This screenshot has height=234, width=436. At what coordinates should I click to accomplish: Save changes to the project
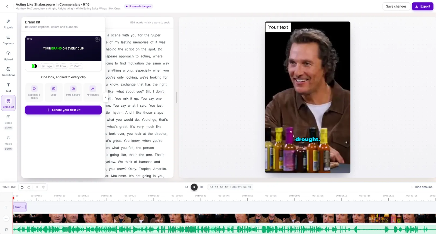[396, 7]
